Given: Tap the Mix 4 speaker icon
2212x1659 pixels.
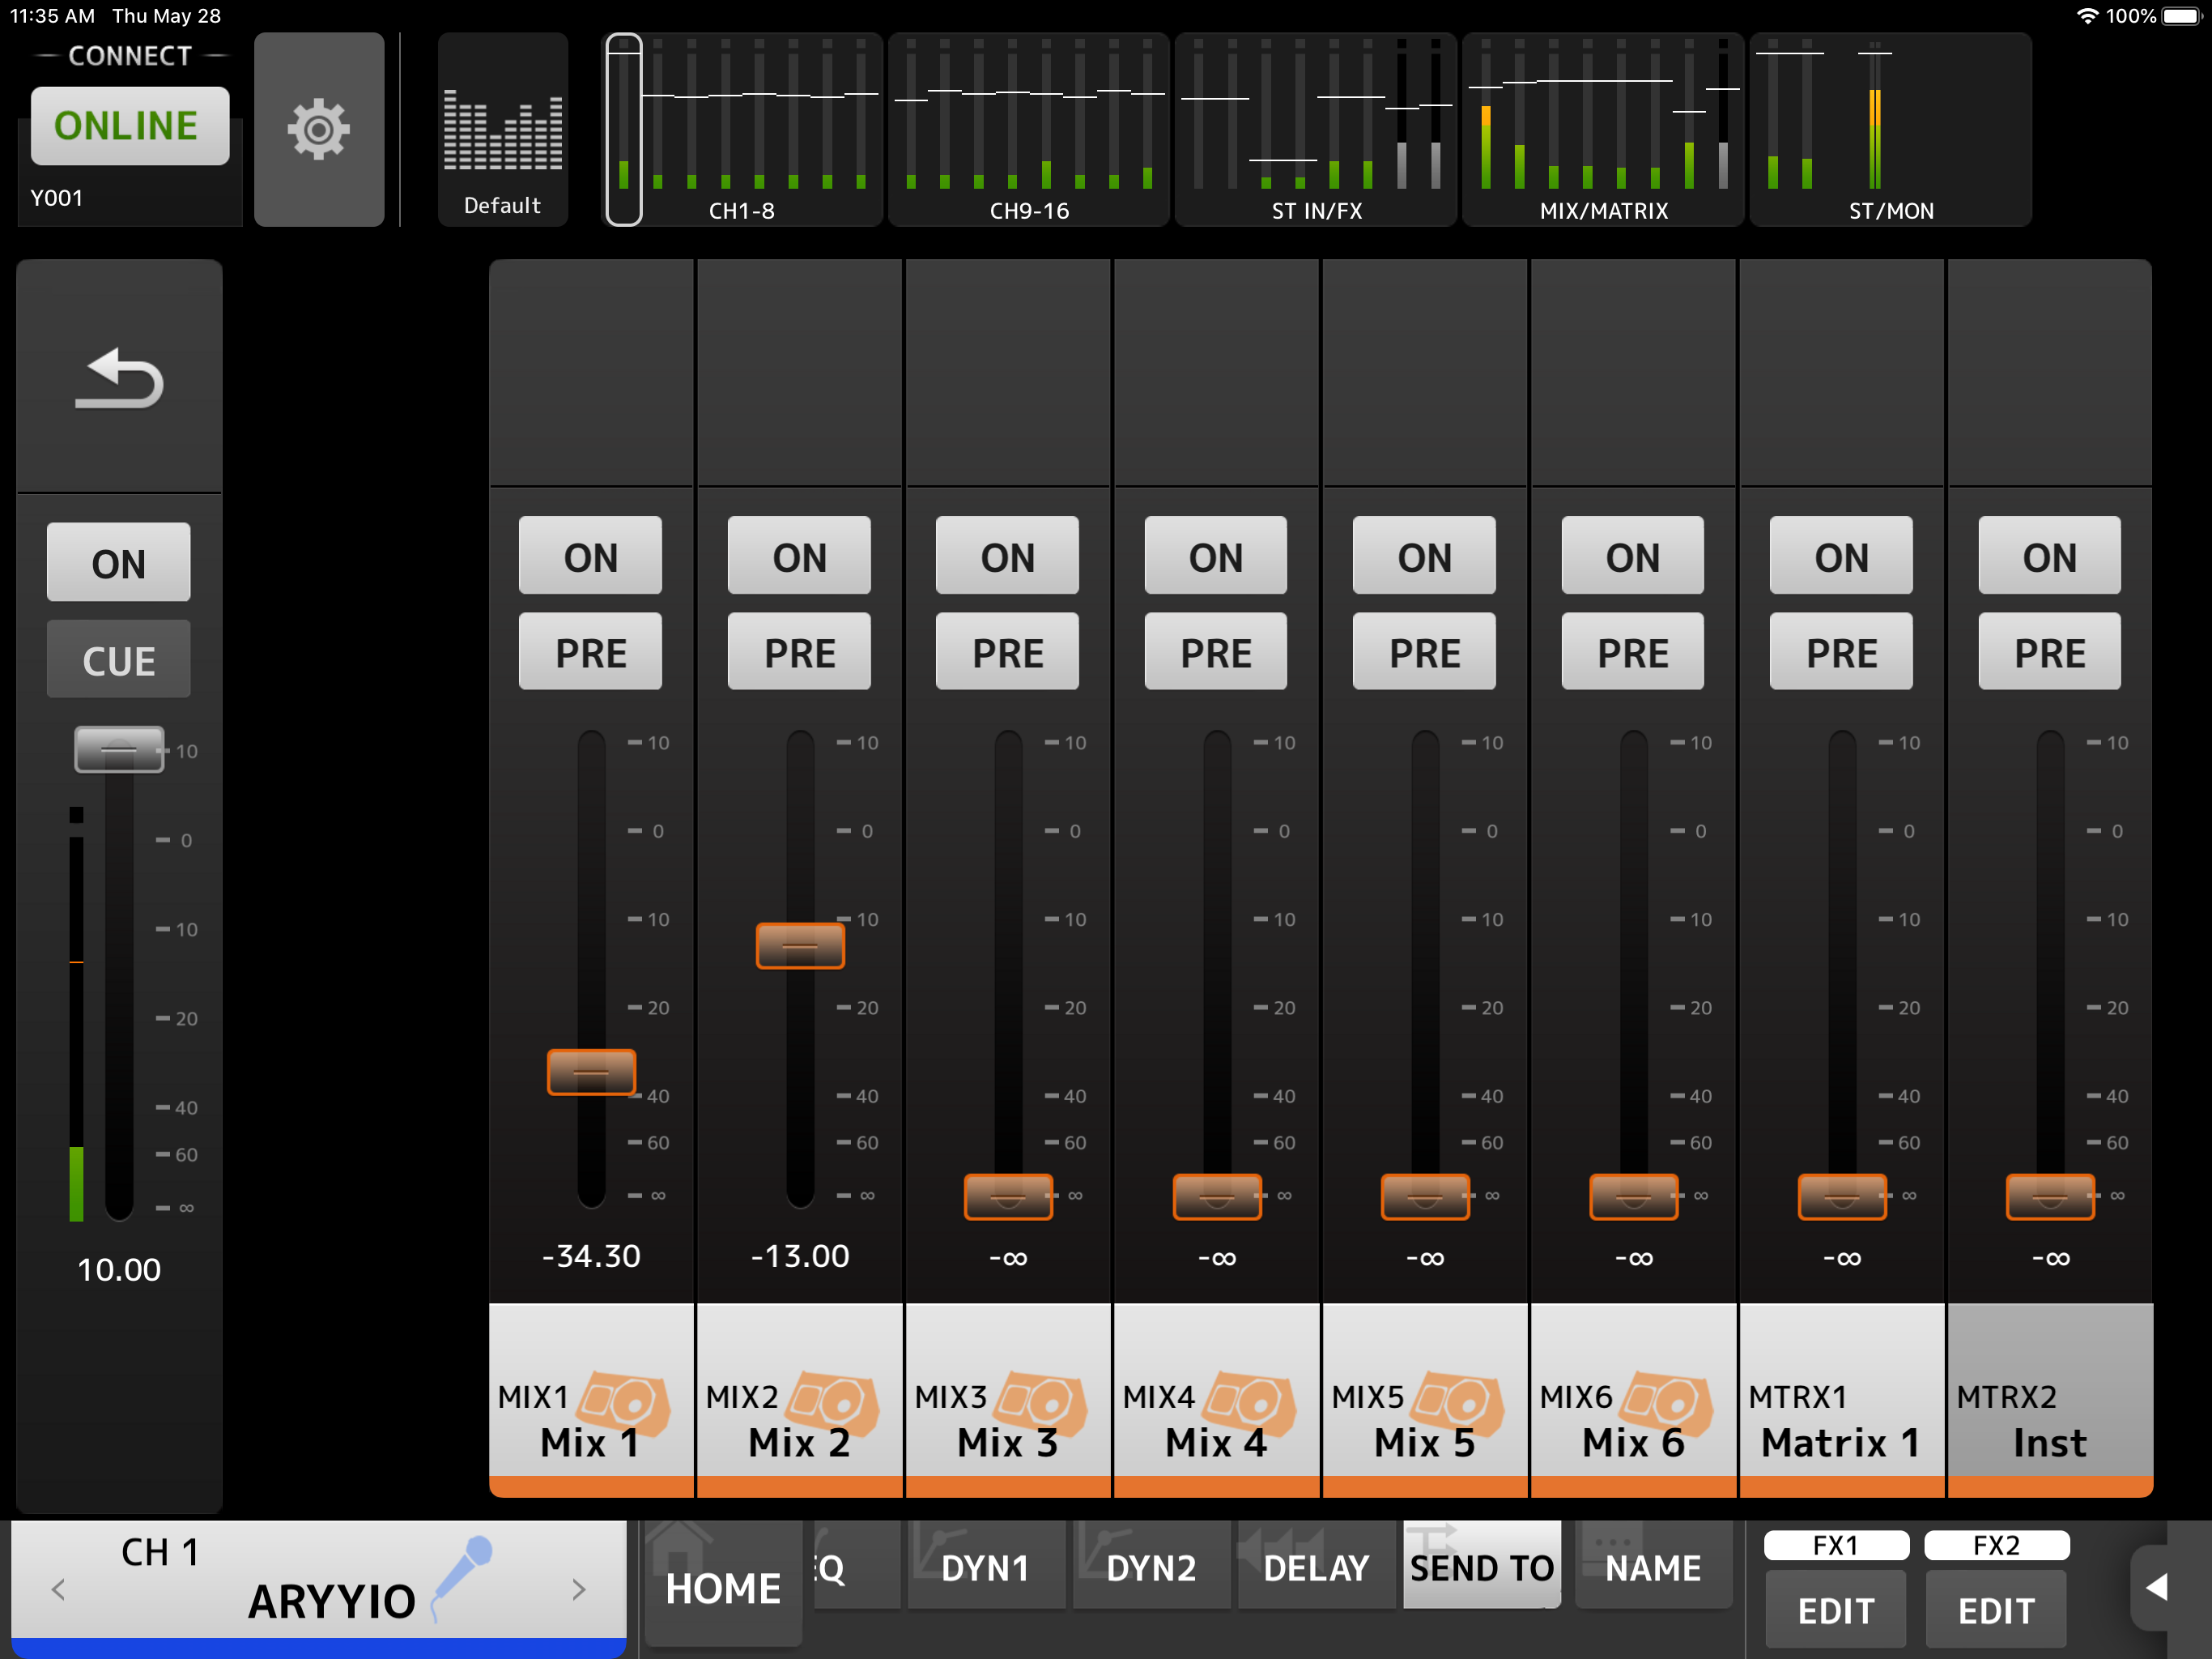Looking at the screenshot, I should [1250, 1401].
